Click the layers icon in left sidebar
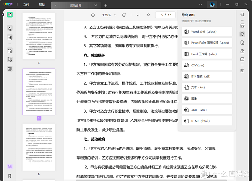252x181 pixels. point(9,166)
